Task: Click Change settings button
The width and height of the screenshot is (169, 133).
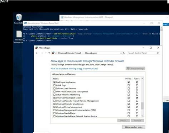Action: tap(135, 68)
